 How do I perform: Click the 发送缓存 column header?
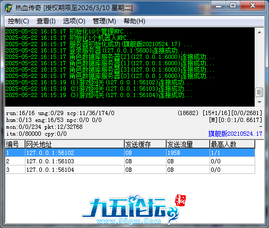click(x=145, y=144)
